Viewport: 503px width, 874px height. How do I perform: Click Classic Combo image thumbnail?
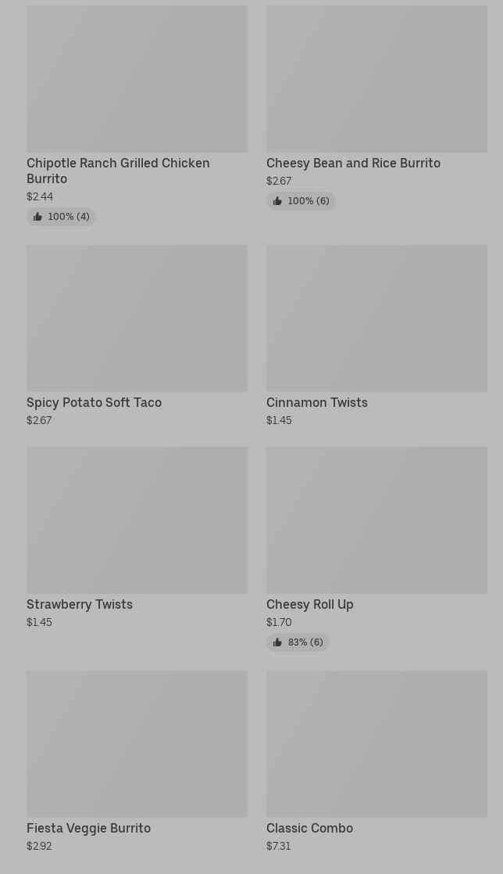click(x=376, y=744)
